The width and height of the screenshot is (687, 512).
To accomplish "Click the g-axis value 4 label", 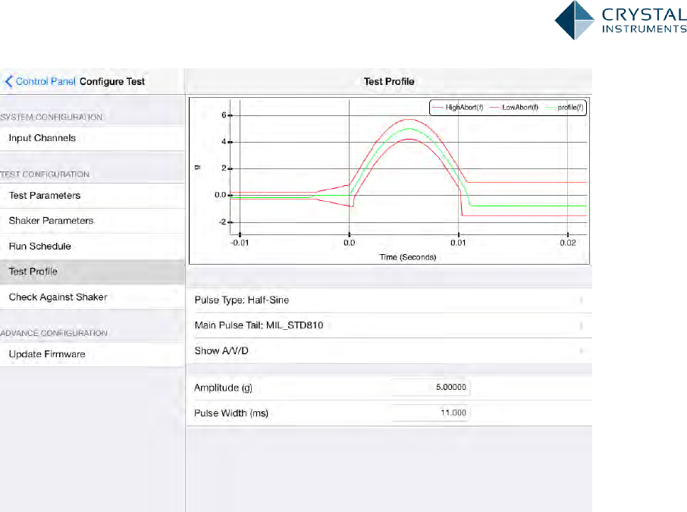I will tap(224, 142).
